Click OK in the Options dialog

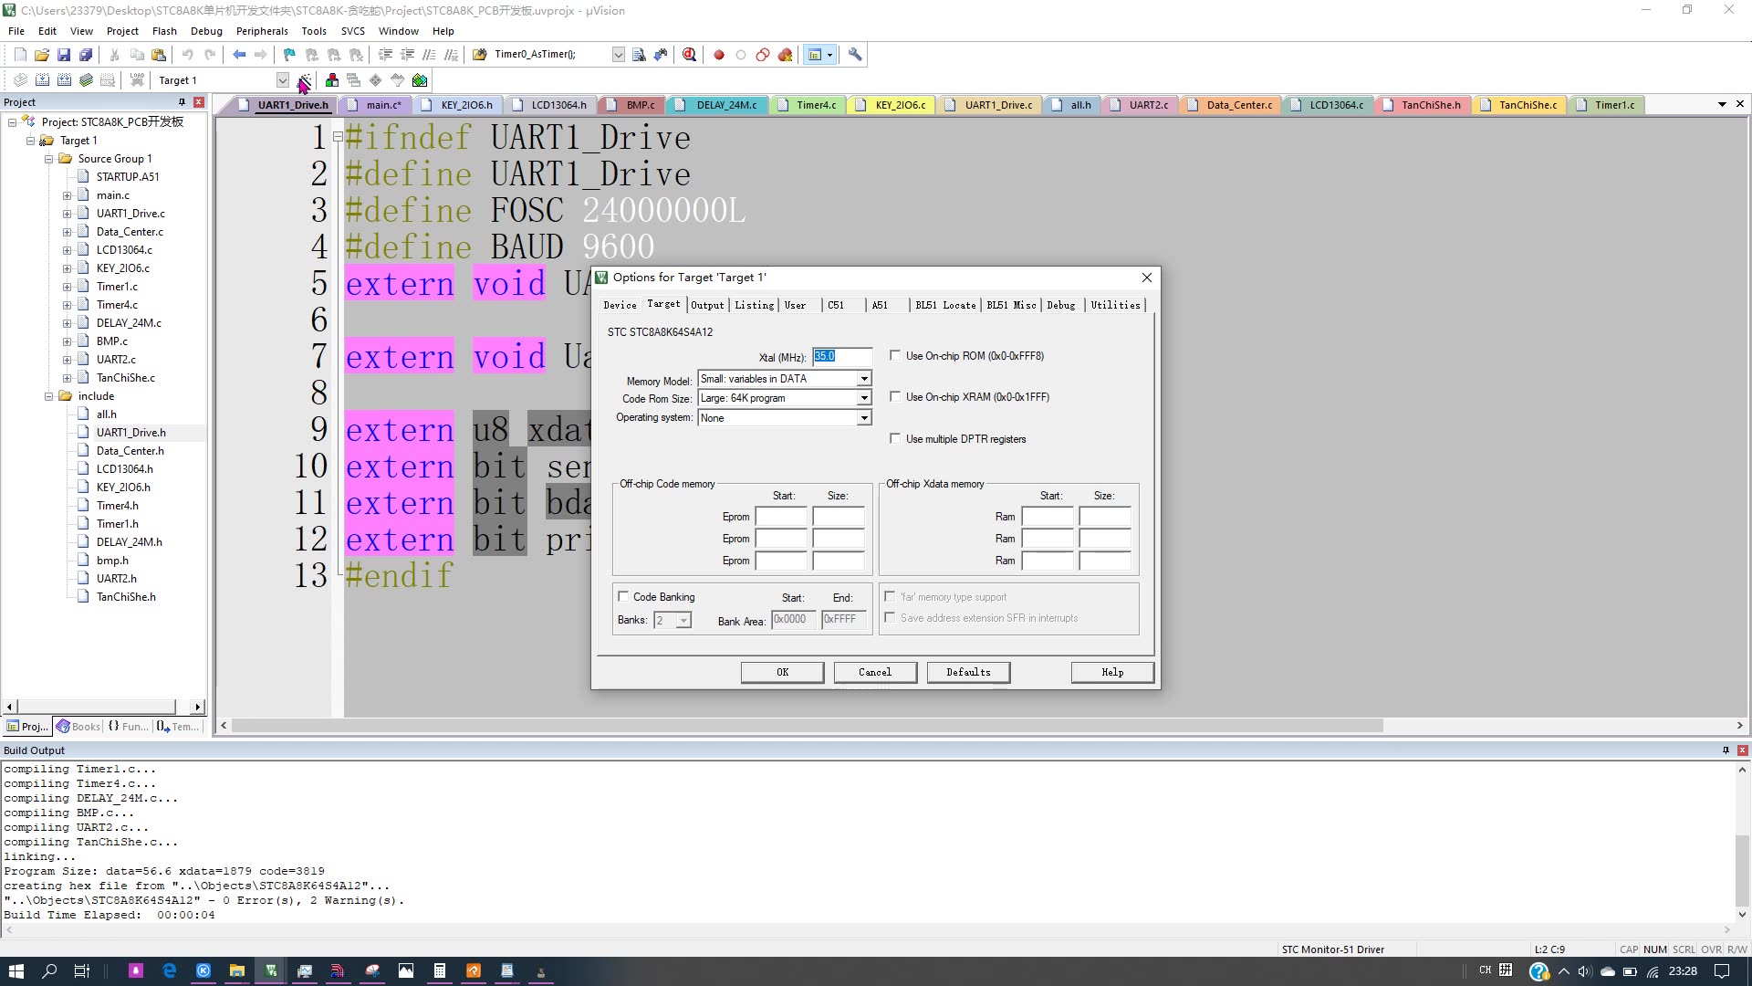782,672
